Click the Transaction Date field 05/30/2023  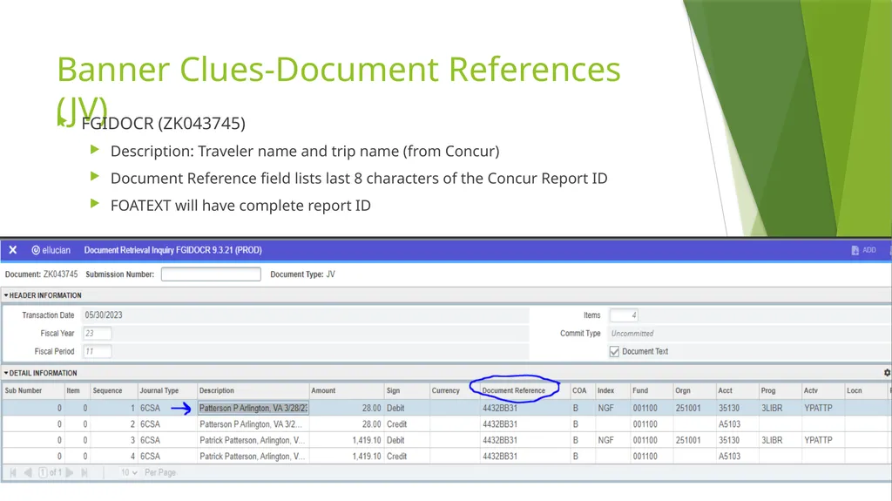click(306, 315)
